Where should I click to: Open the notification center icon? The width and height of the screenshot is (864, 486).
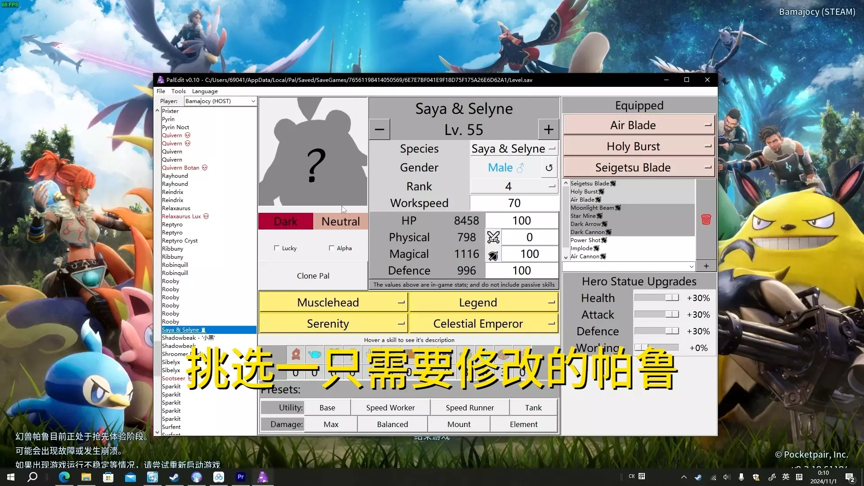(850, 477)
